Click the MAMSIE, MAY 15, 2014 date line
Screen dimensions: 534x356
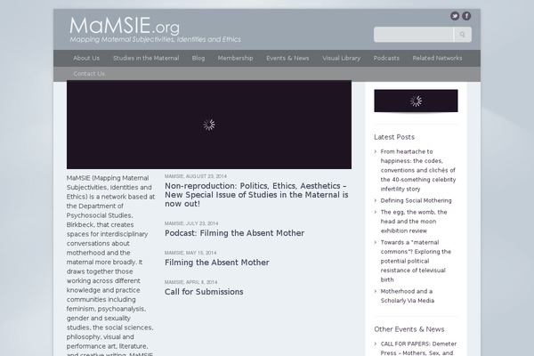tap(190, 253)
